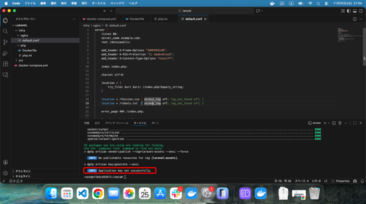This screenshot has height=204, width=366.
Task: Kill terminal with the trash icon
Action: point(340,123)
